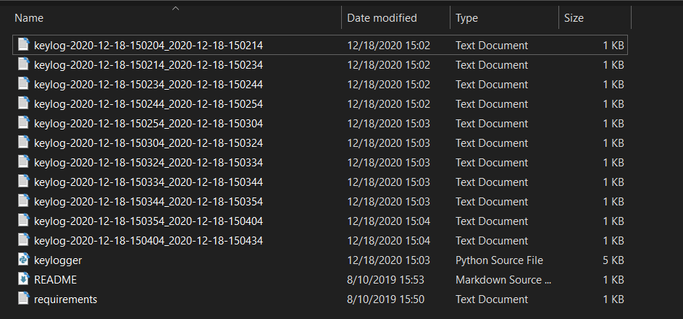Click icon of keylog-2020-12-18-150204 file
Image resolution: width=683 pixels, height=319 pixels.
pos(22,45)
